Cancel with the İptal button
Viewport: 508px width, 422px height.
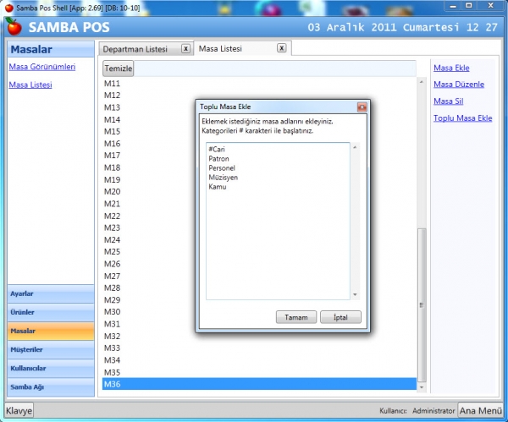340,317
